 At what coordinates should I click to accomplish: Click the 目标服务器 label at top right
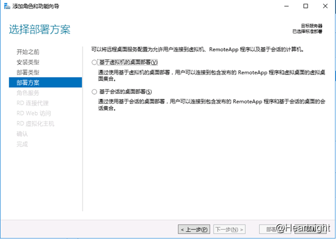(312, 26)
